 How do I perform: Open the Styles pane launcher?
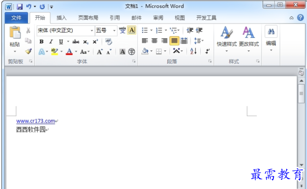pyautogui.click(x=258, y=61)
